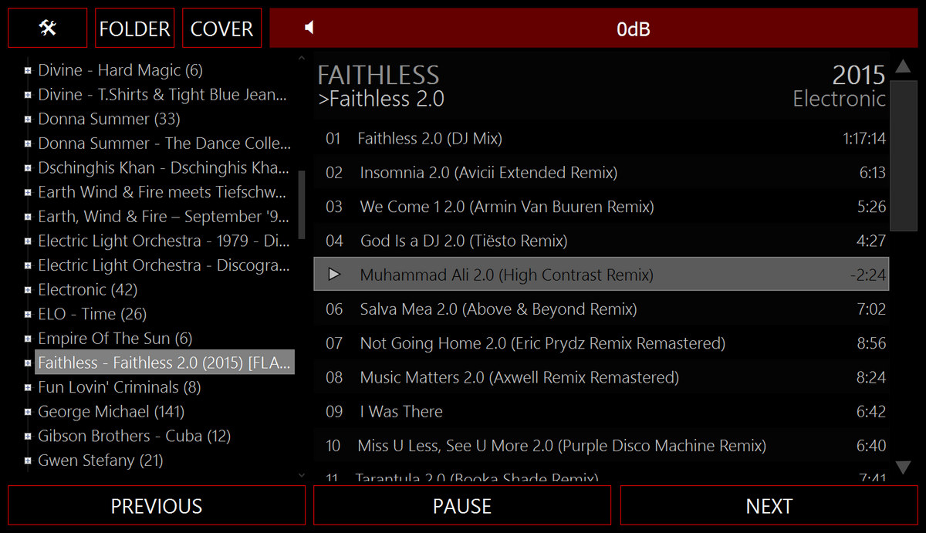
Task: Select Earth Wind & Fire meets Tiefschwarz folder
Action: pyautogui.click(x=163, y=192)
